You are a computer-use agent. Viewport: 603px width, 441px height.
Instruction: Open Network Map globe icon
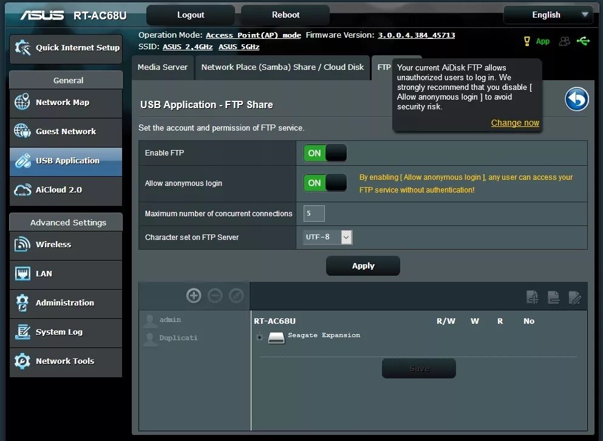tap(22, 102)
